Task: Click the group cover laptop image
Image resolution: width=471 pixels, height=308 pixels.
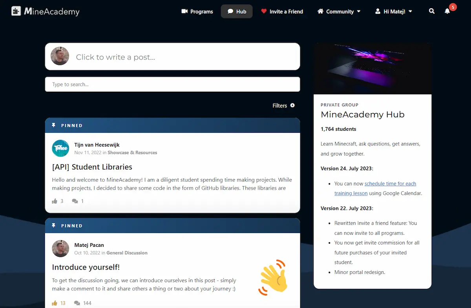Action: point(372,69)
